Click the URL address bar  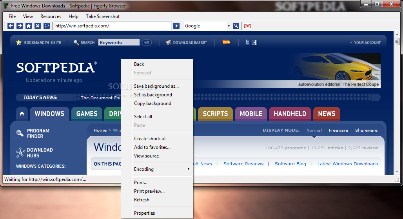(113, 26)
